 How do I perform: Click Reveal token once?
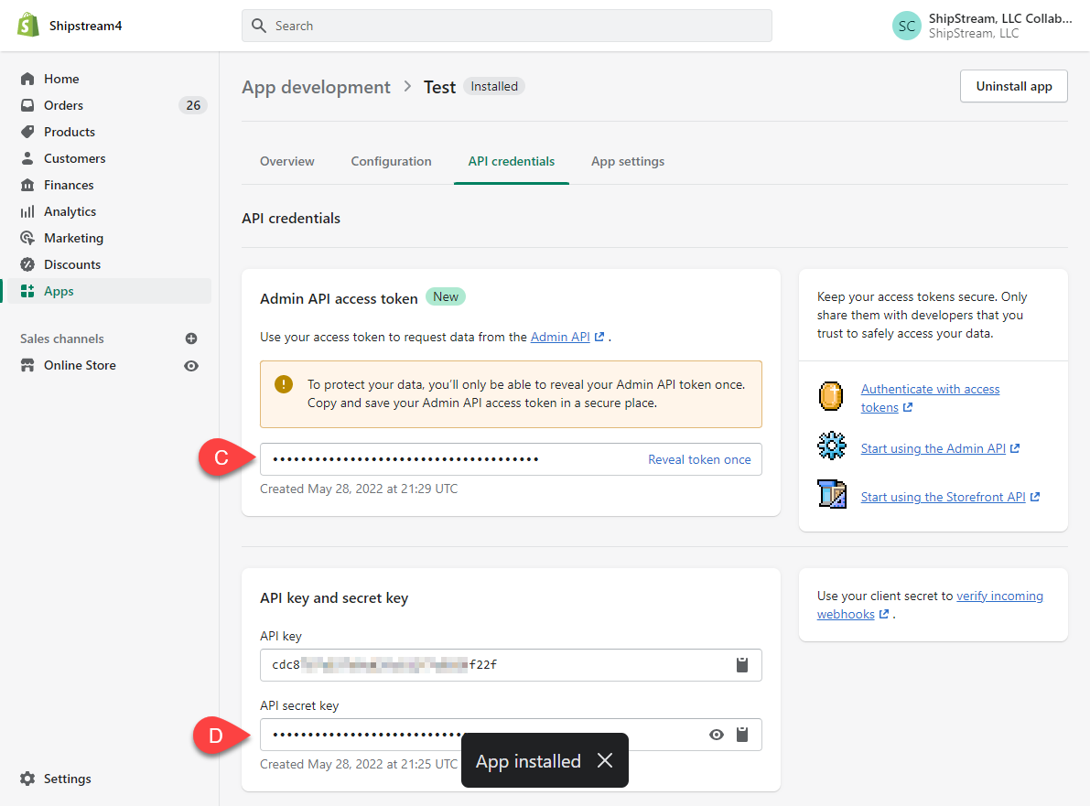tap(699, 459)
